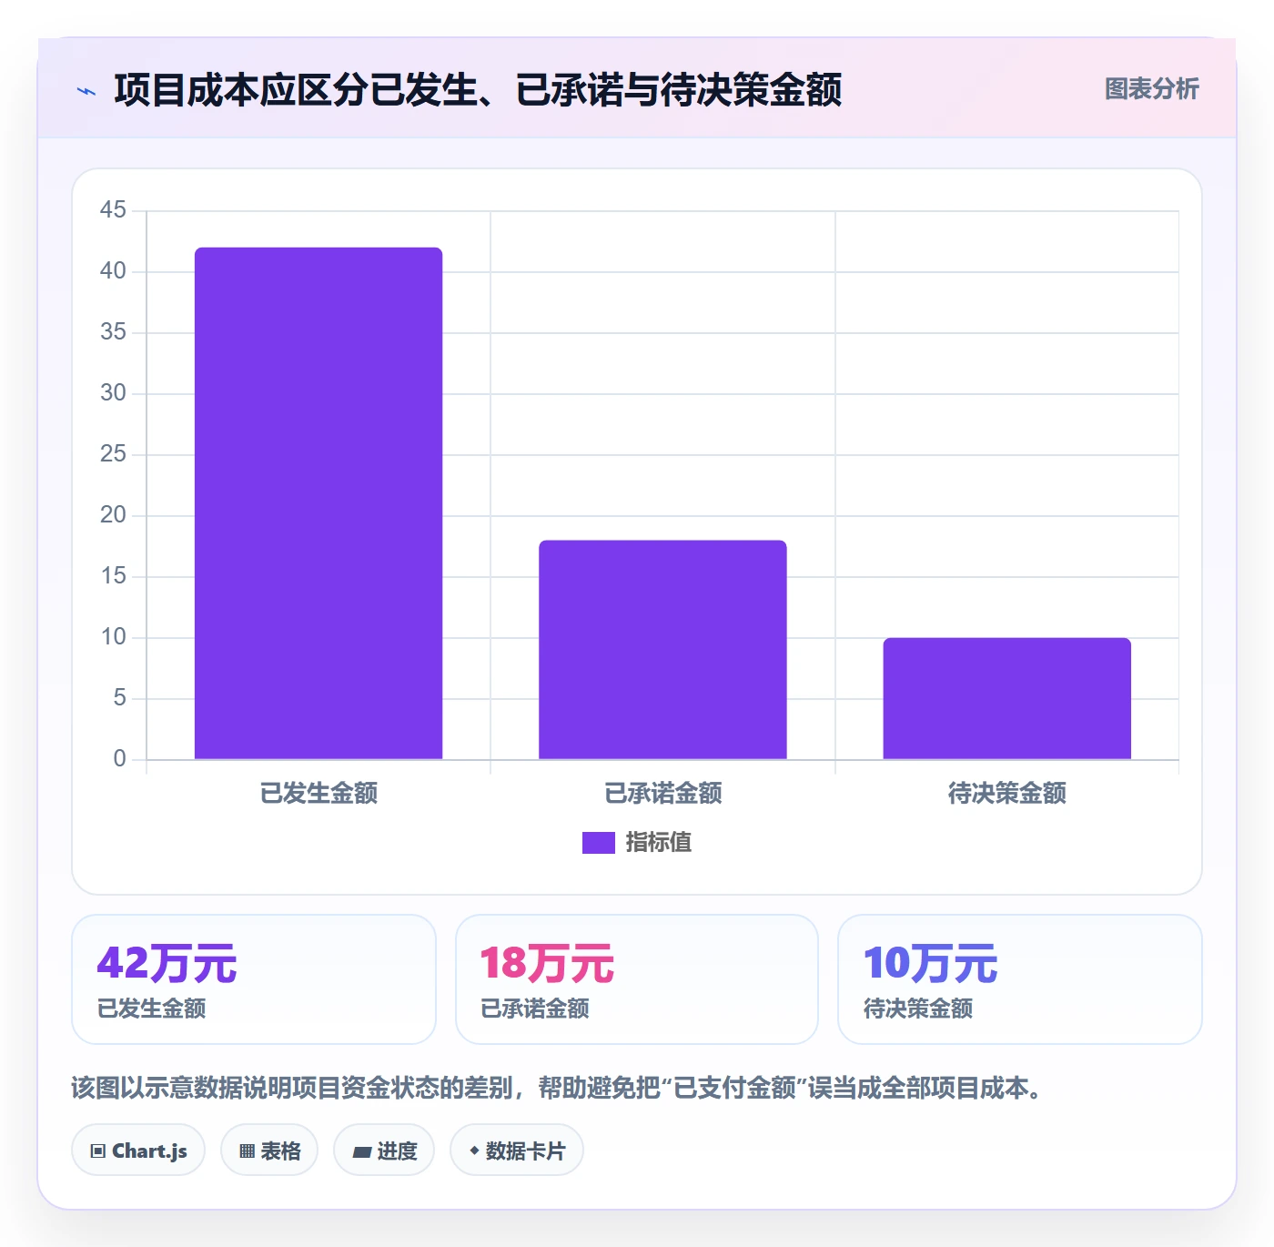
Task: Toggle the 指标值 legend label
Action: click(x=659, y=843)
